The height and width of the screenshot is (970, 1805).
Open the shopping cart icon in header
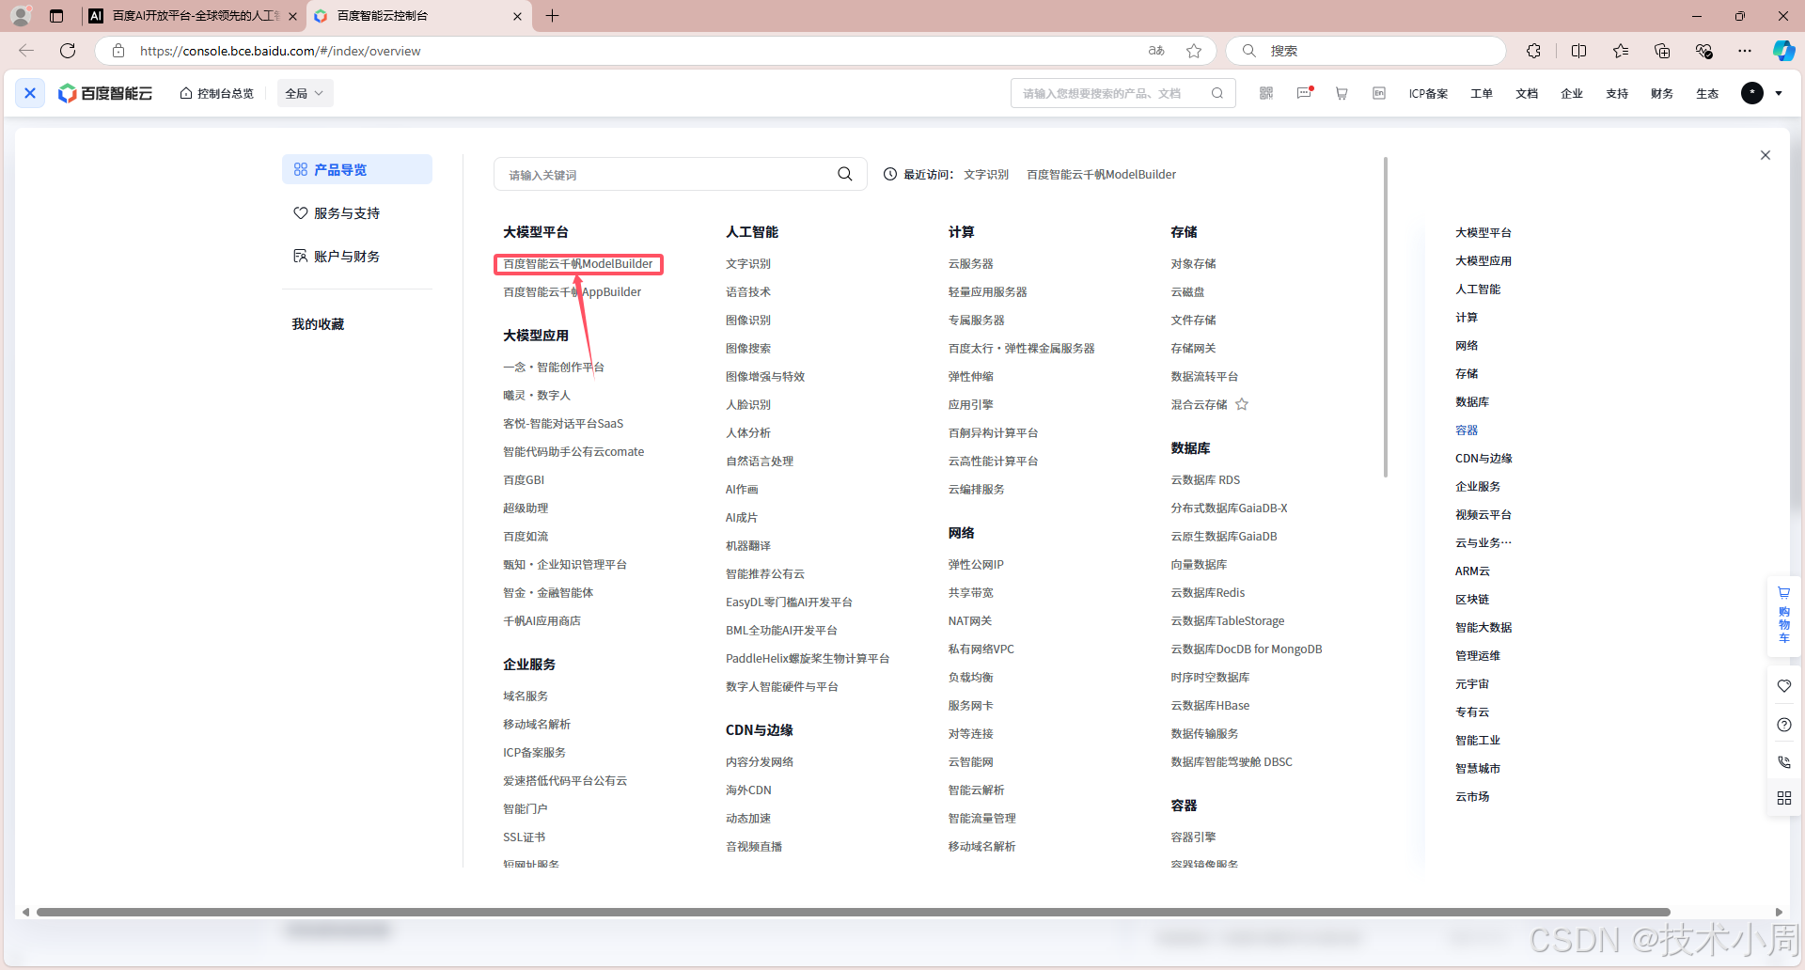click(x=1342, y=93)
